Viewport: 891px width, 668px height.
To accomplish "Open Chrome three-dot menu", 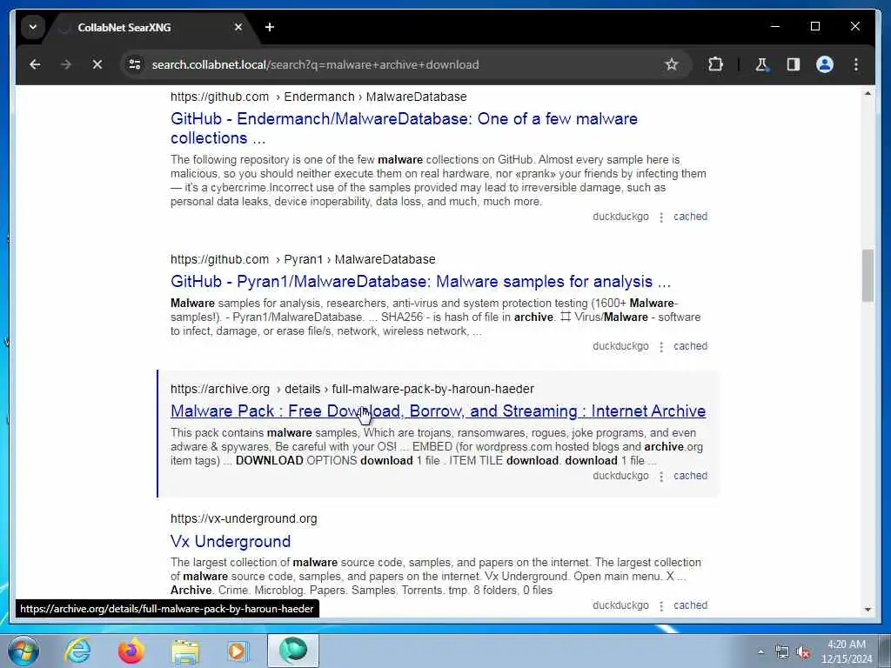I will click(x=856, y=64).
